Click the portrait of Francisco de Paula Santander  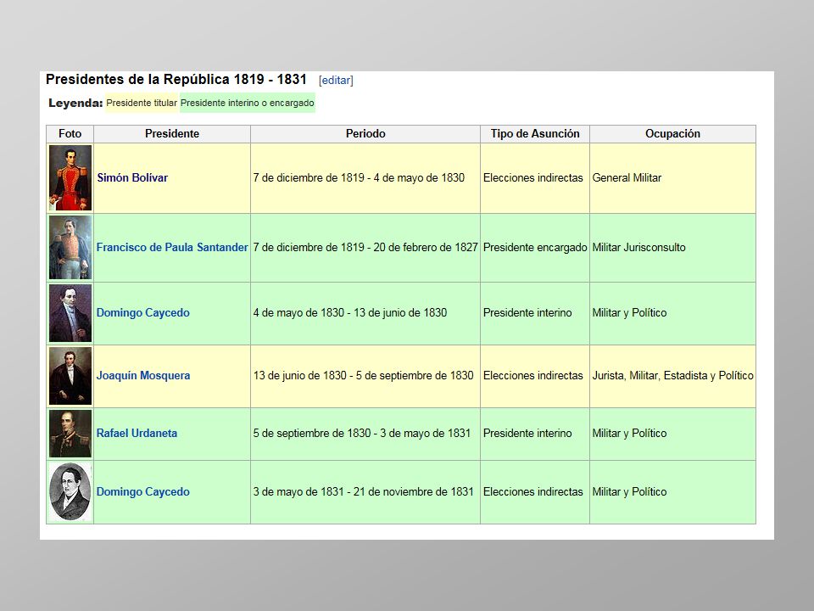coord(70,248)
